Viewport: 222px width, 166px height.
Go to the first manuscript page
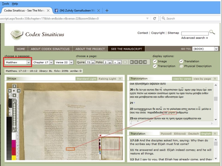click(x=132, y=62)
